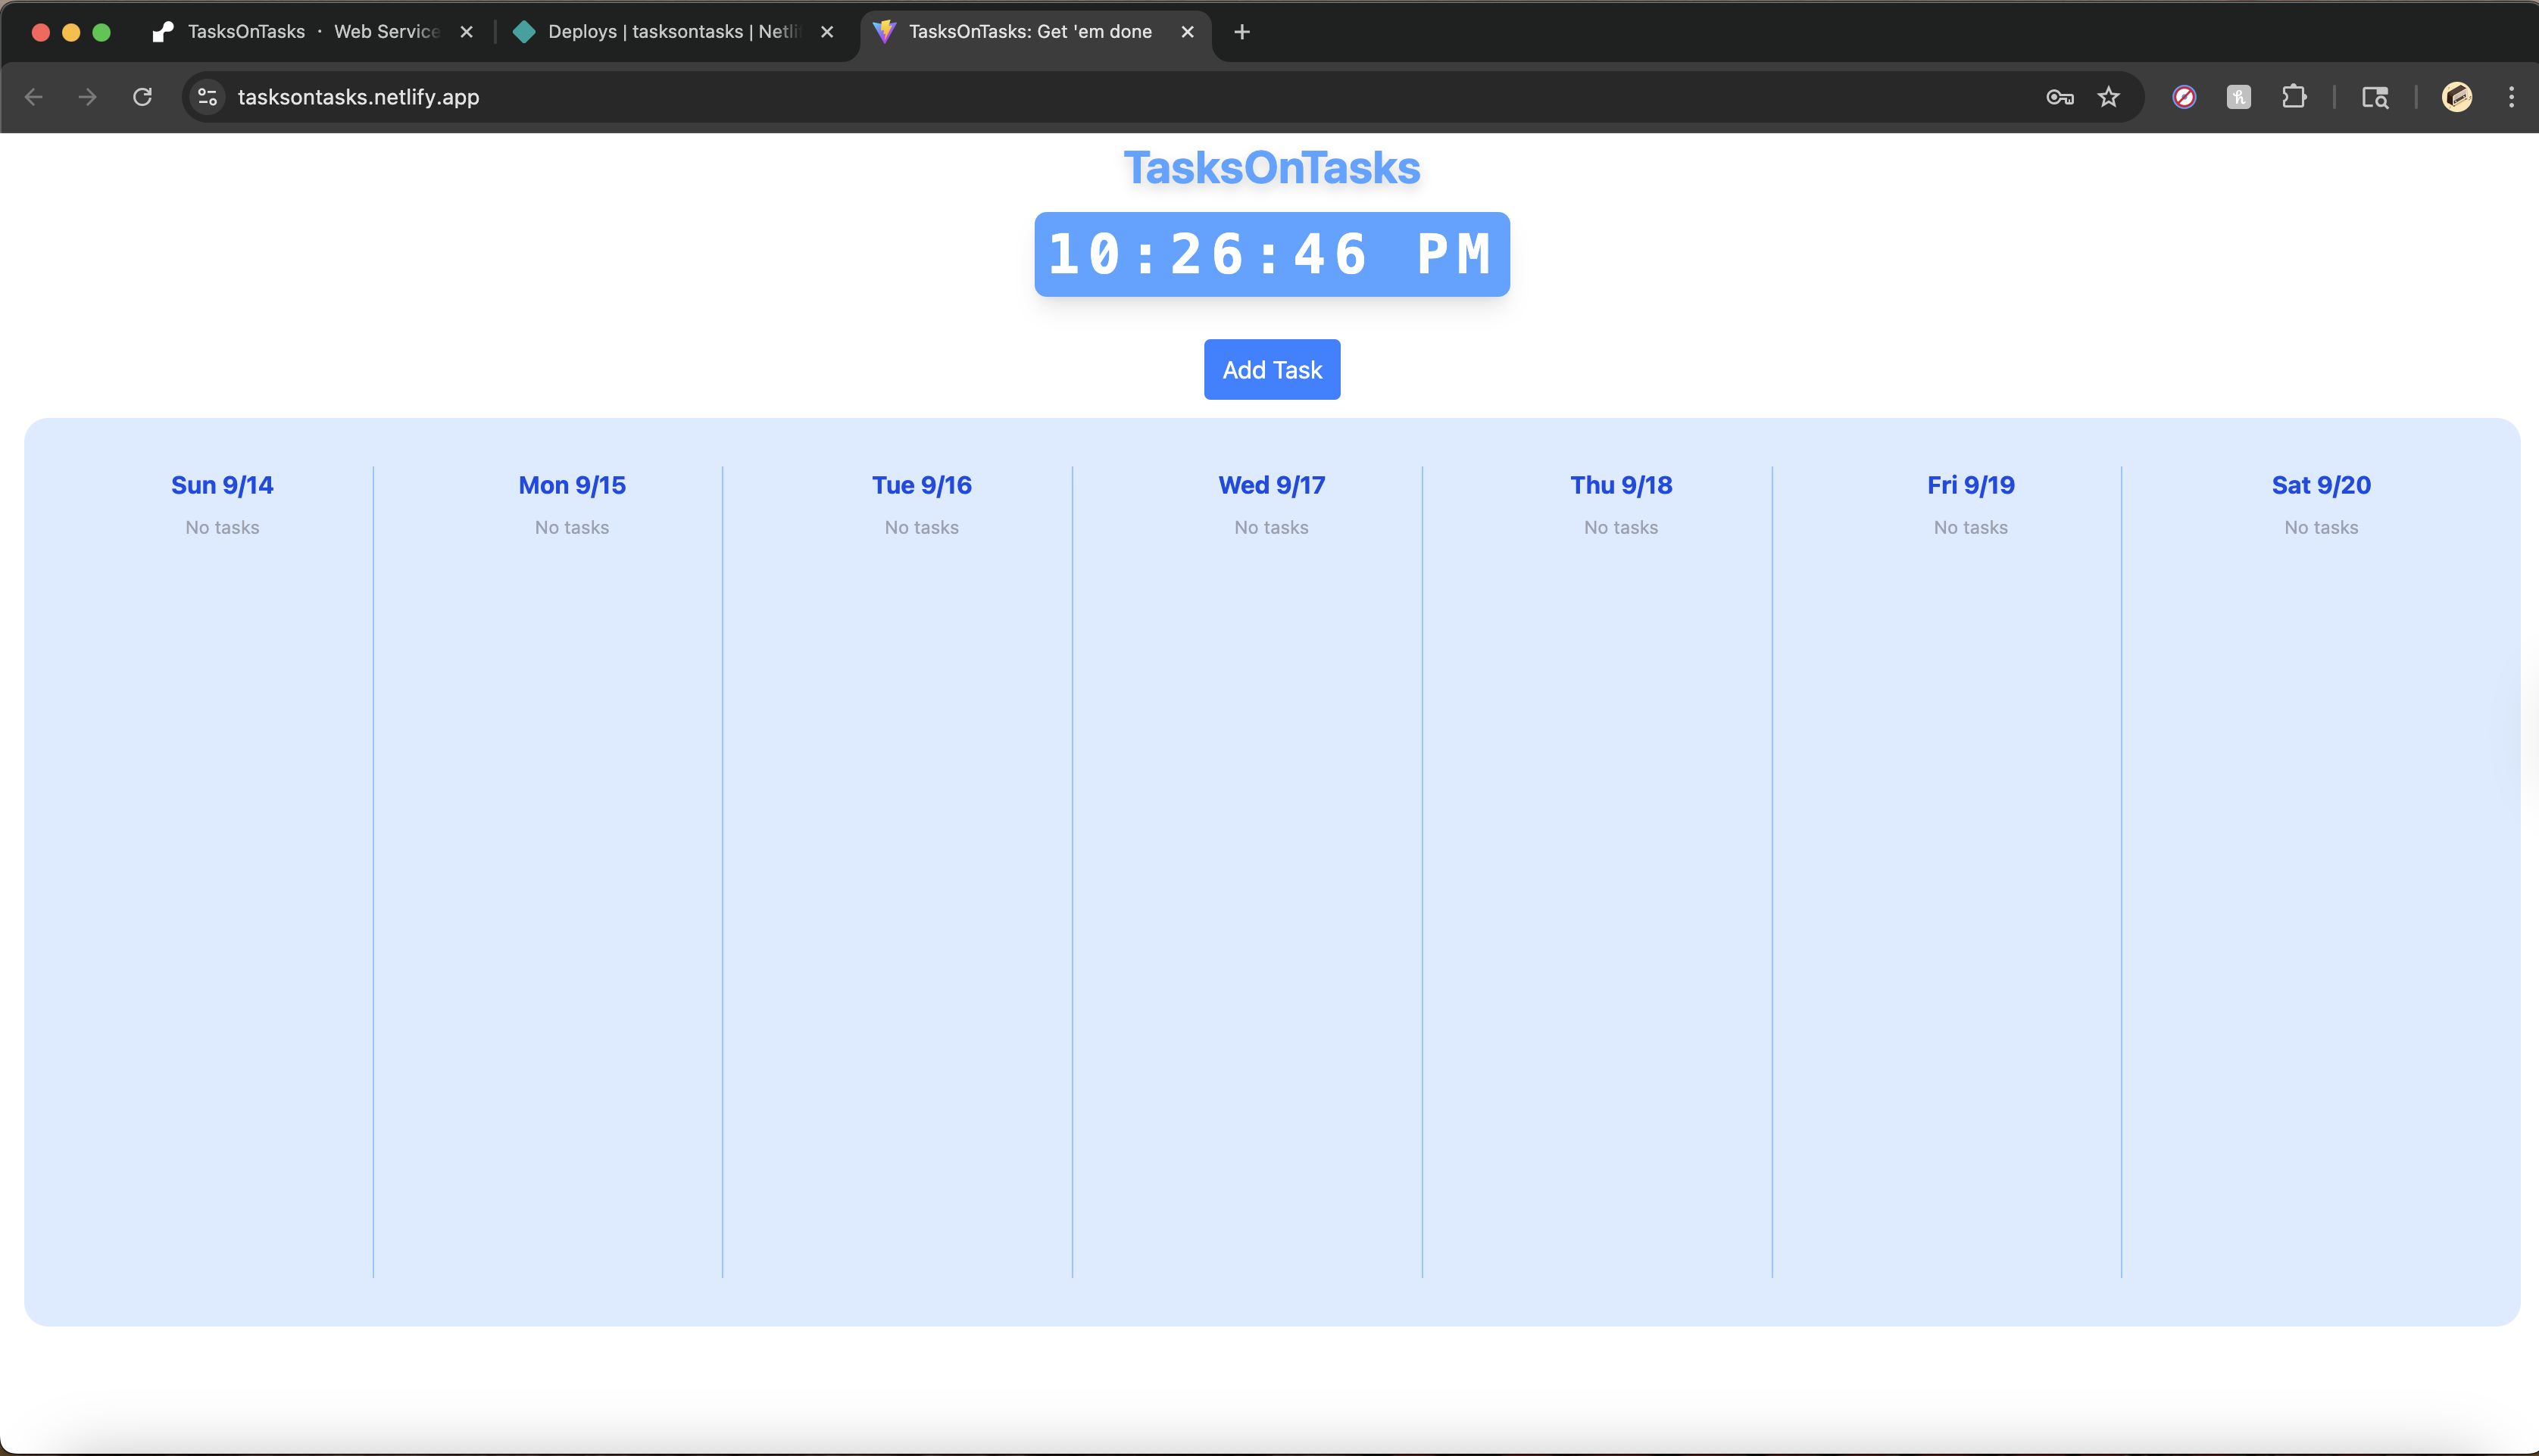This screenshot has height=1456, width=2539.
Task: Open the password manager key icon
Action: [2059, 97]
